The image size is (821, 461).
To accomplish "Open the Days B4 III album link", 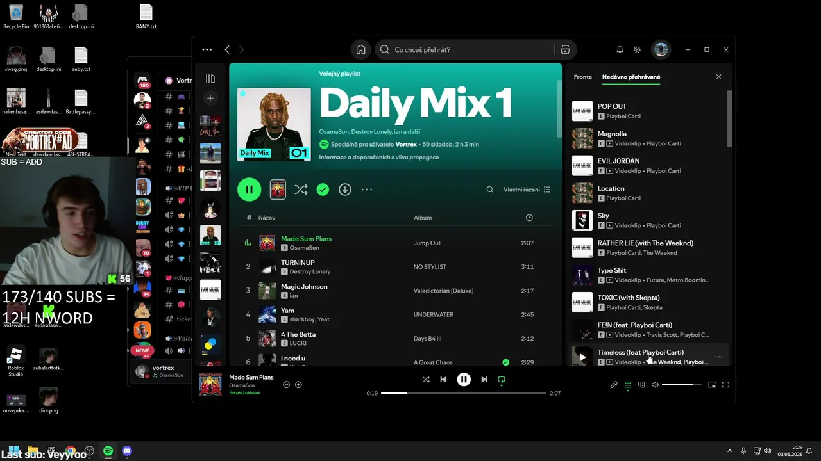I will 428,338.
